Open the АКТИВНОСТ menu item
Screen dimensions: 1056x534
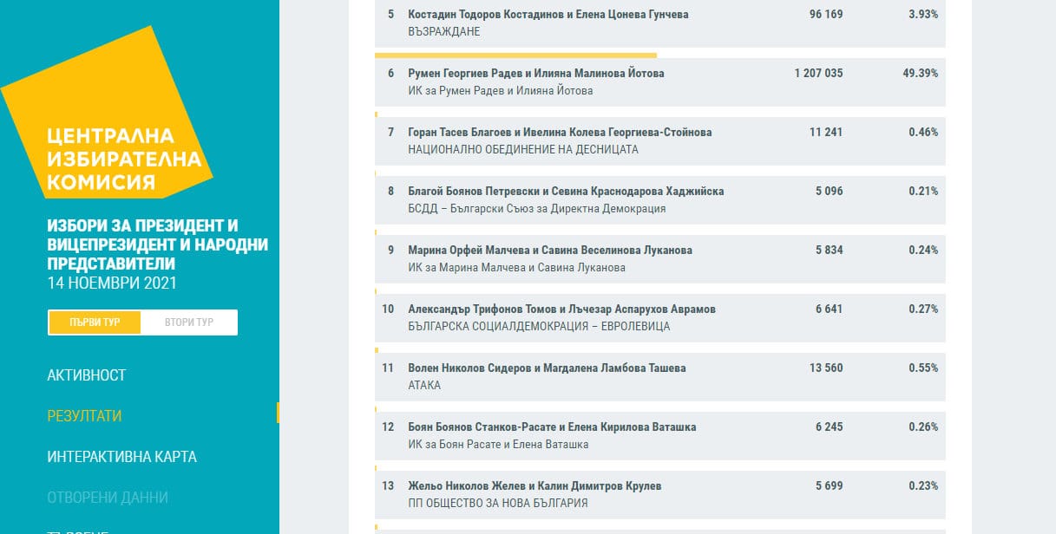coord(87,375)
